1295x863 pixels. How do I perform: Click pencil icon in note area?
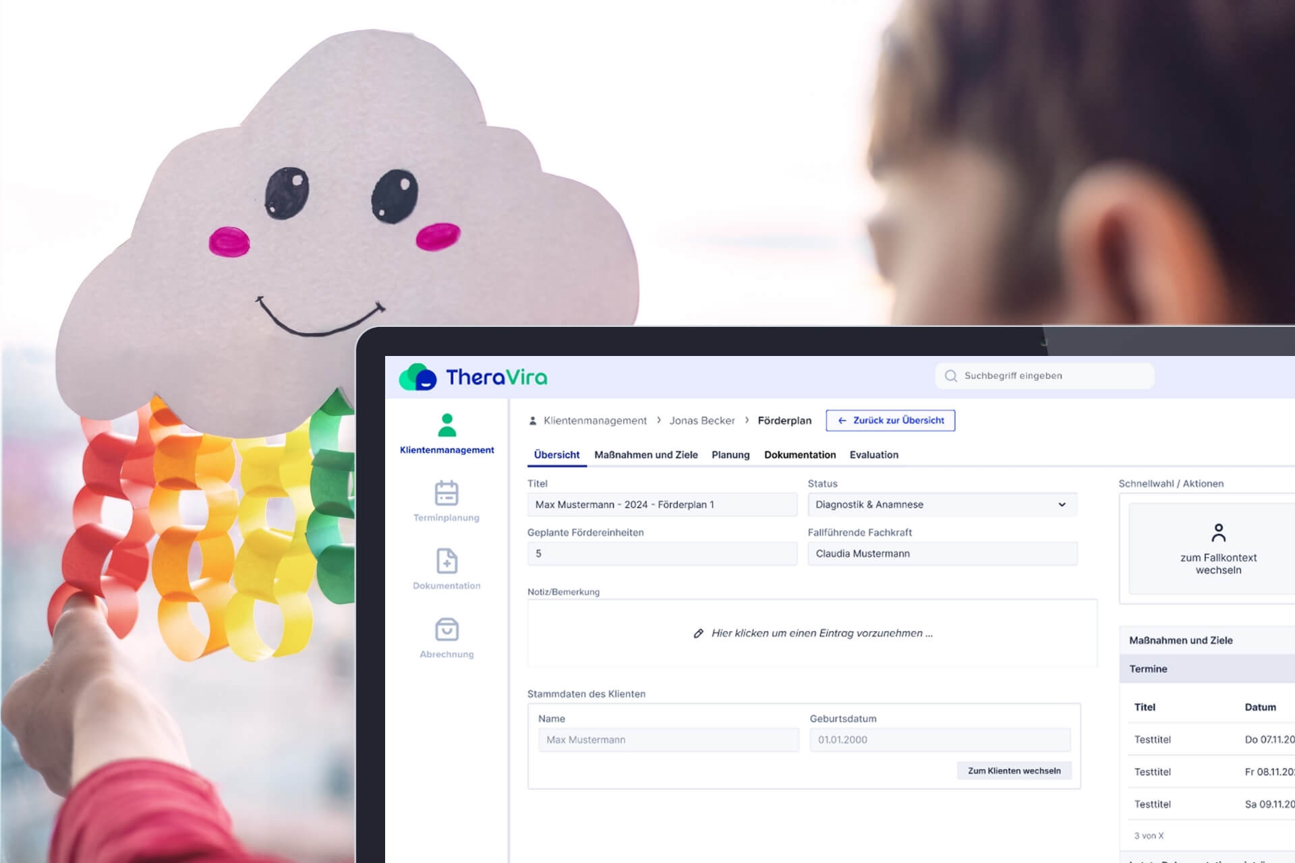(x=698, y=633)
